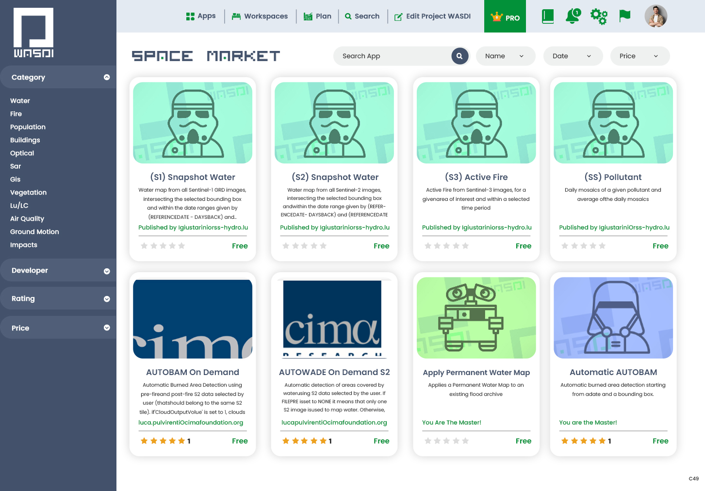Select the Sar category
Screen dimensions: 705x491
[16, 166]
